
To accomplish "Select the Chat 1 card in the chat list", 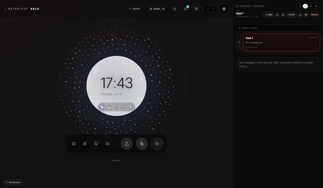I will [x=281, y=43].
